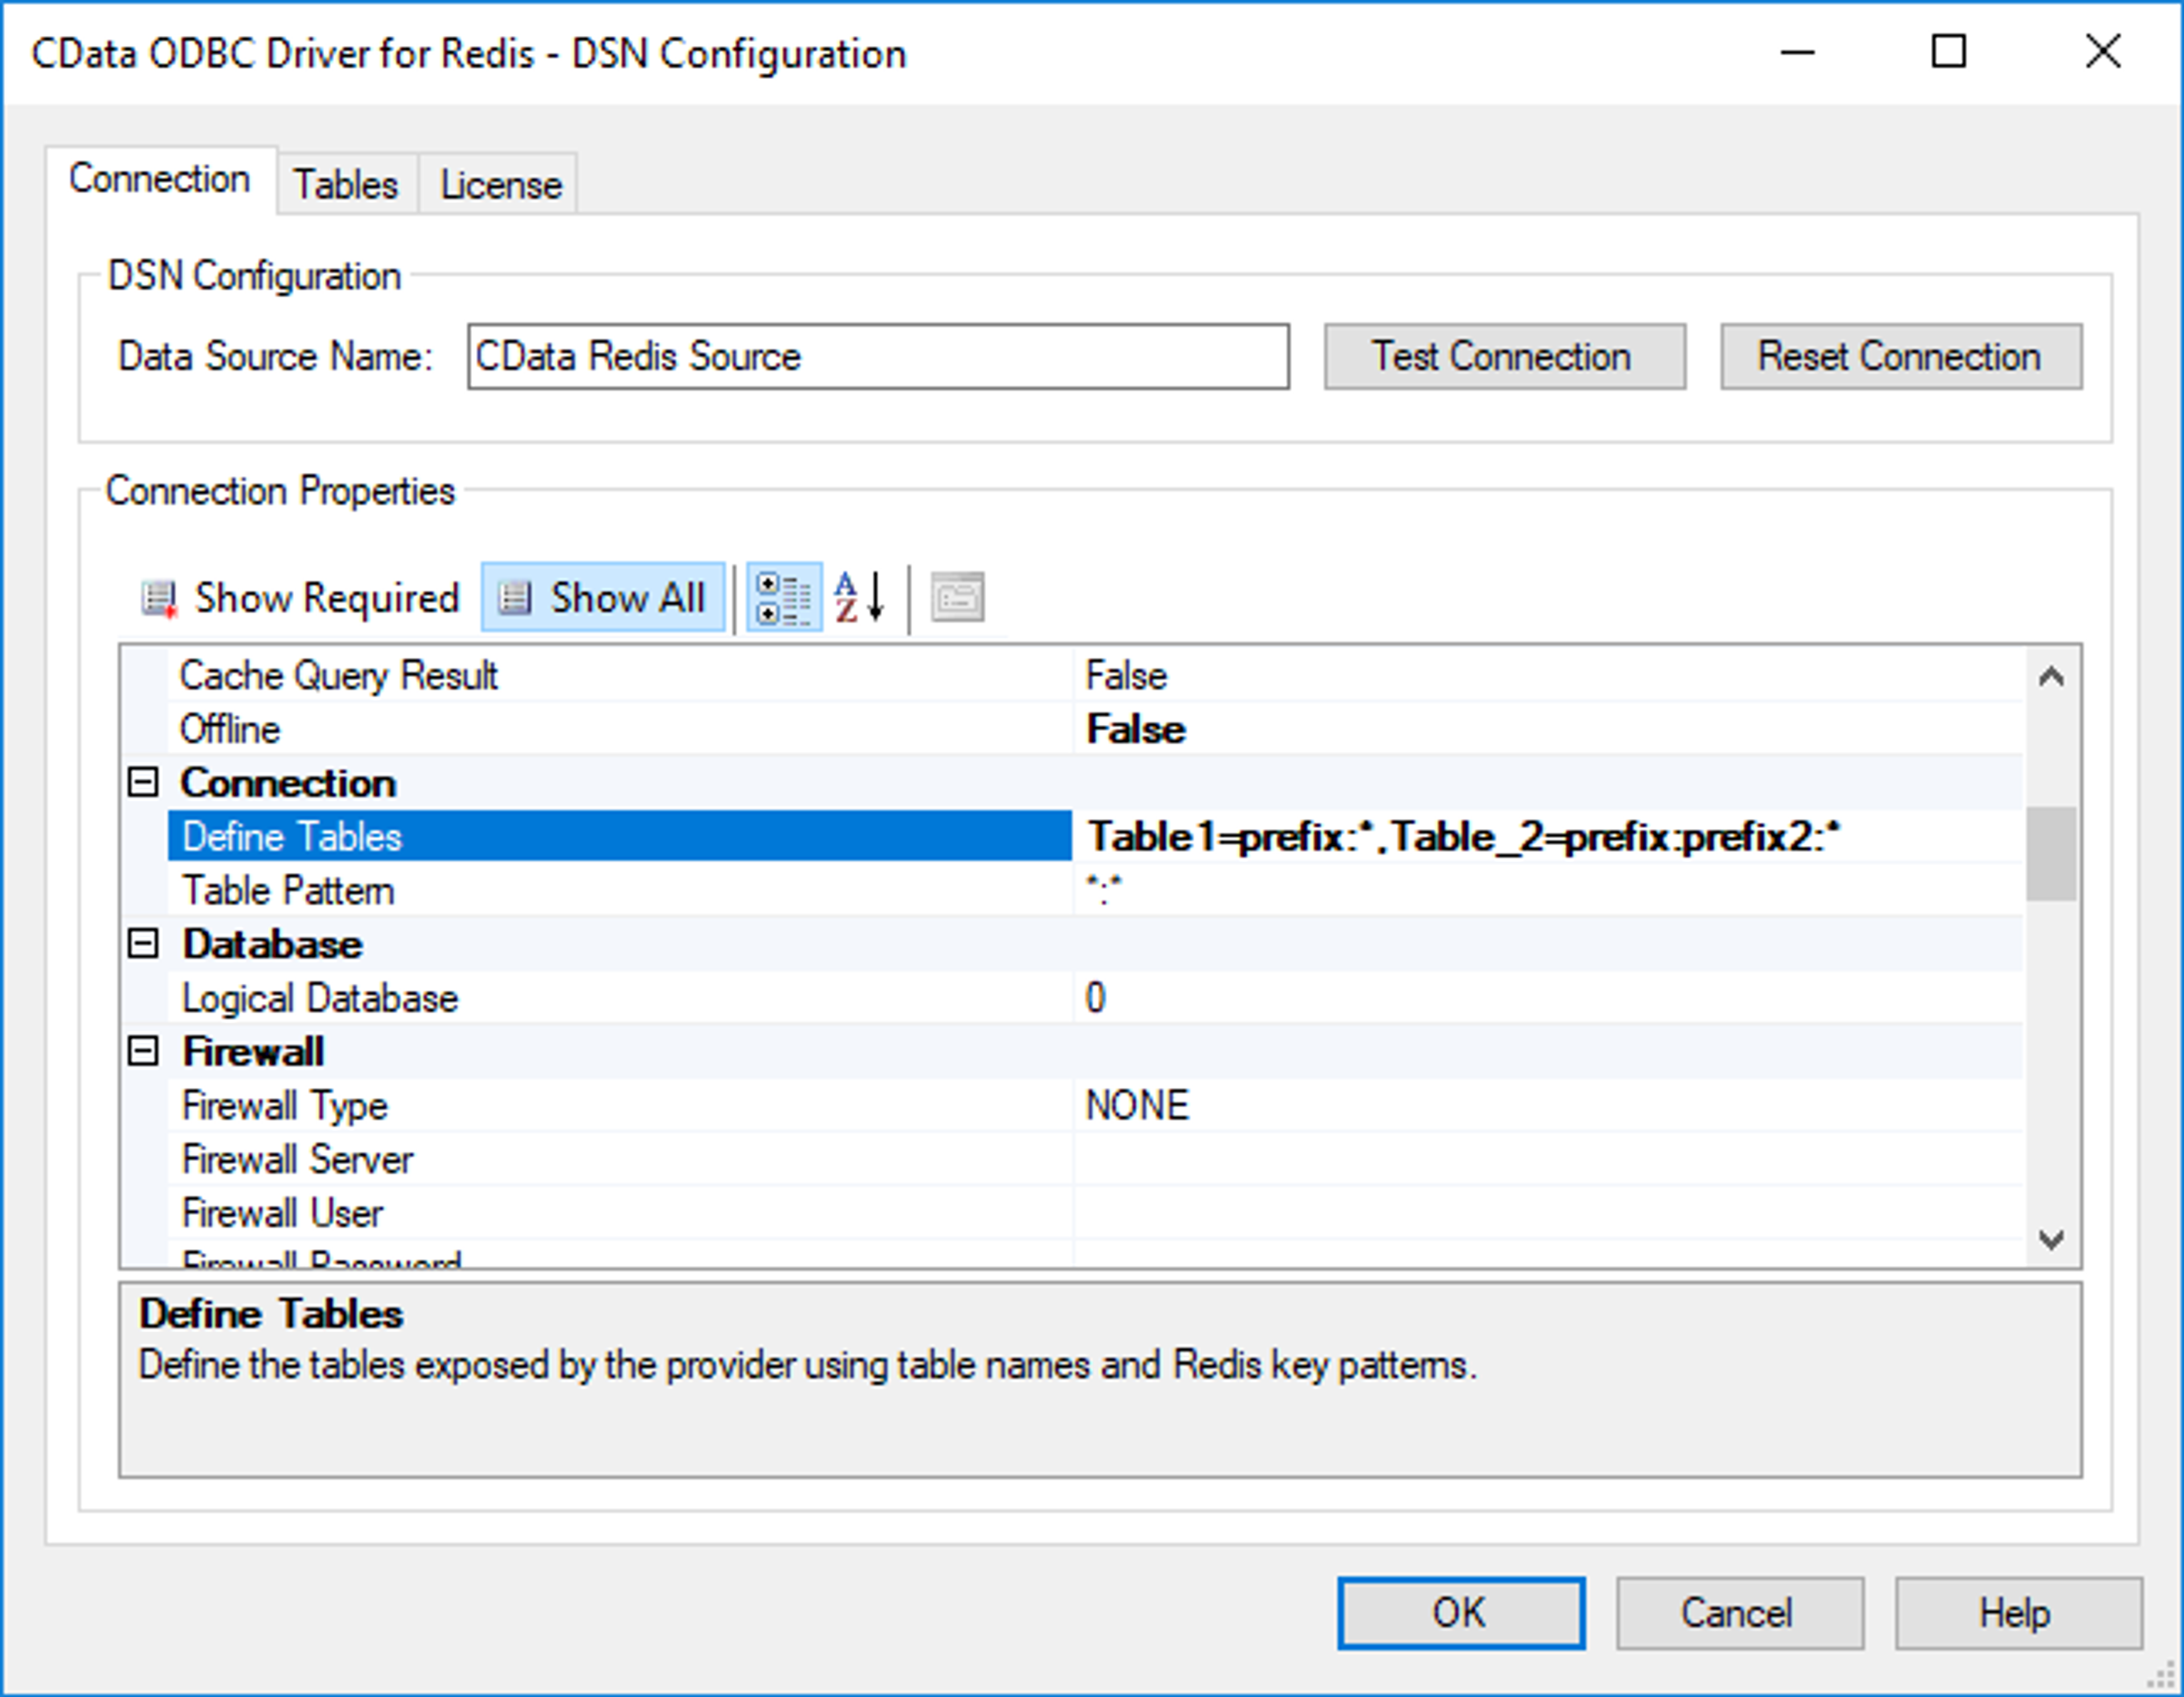Switch to Categorized property view icon
Viewport: 2184px width, 1697px height.
pyautogui.click(x=783, y=598)
